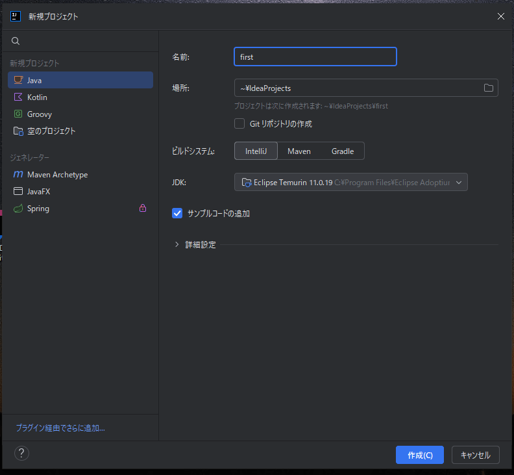The width and height of the screenshot is (514, 475).
Task: Click the JavaFX window icon
Action: coord(18,191)
